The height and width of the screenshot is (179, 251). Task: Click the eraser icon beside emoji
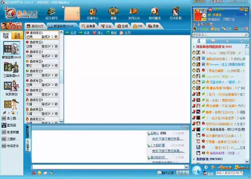[x=45, y=173]
